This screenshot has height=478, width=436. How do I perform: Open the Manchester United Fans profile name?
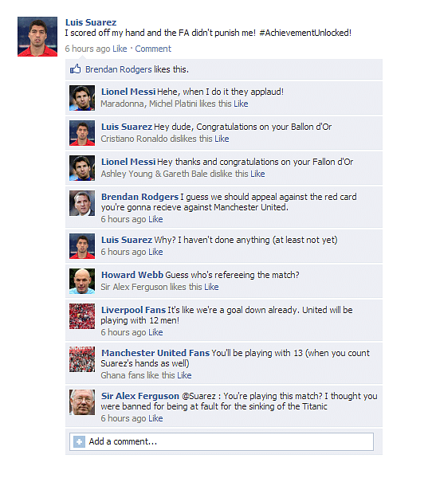[x=155, y=353]
